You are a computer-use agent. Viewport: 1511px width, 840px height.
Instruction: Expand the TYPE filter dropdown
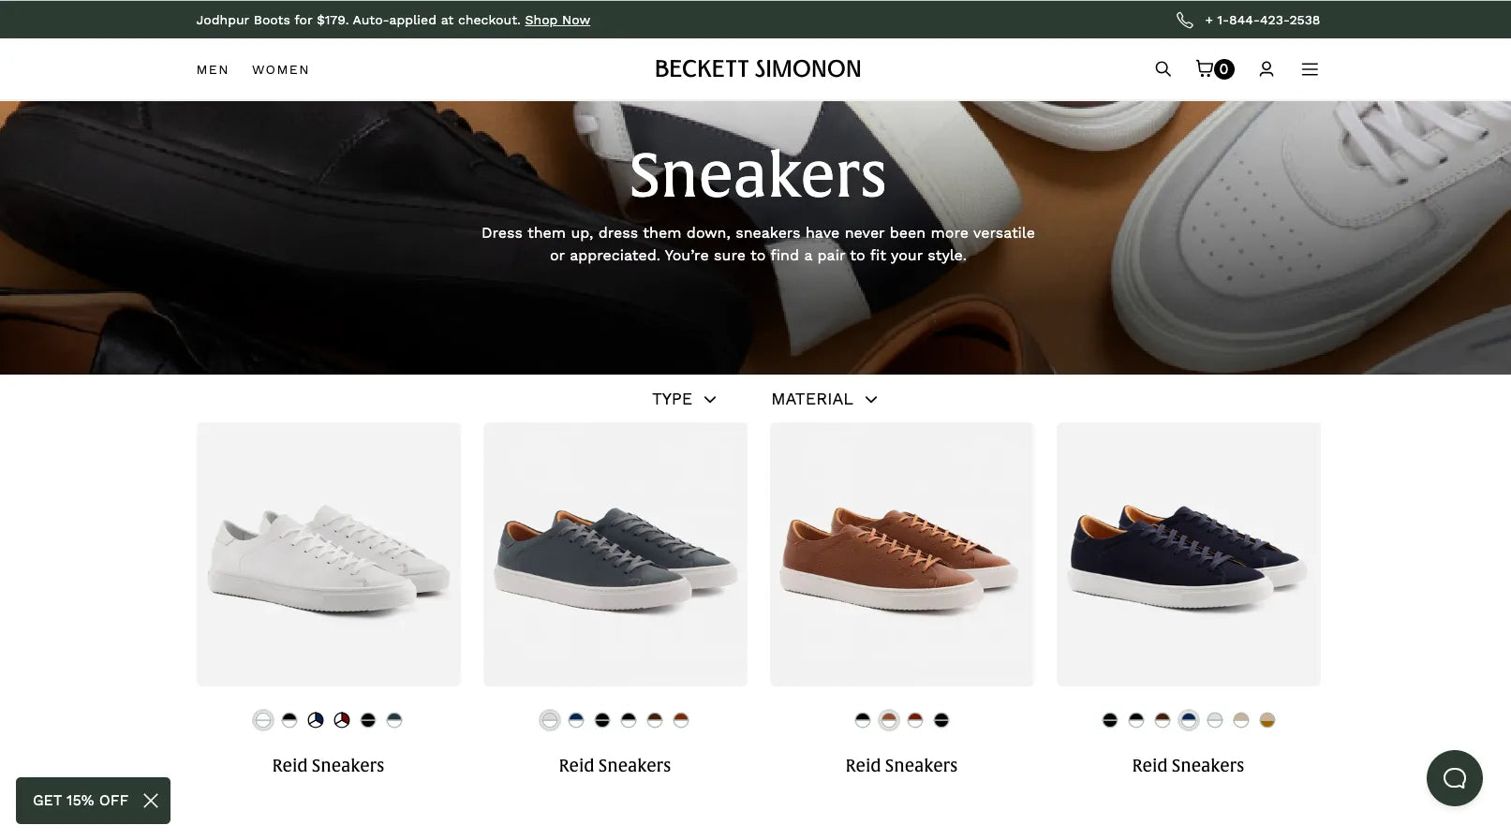684,399
